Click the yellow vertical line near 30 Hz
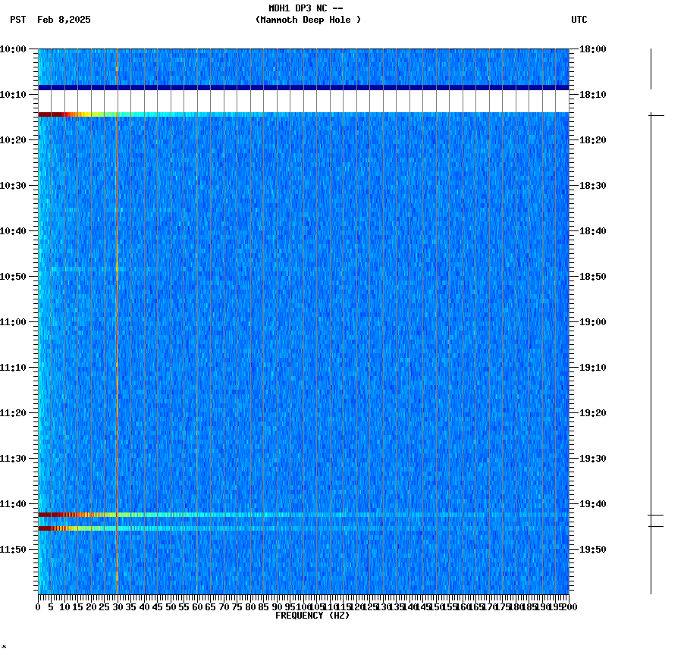684x655 pixels. pos(116,341)
